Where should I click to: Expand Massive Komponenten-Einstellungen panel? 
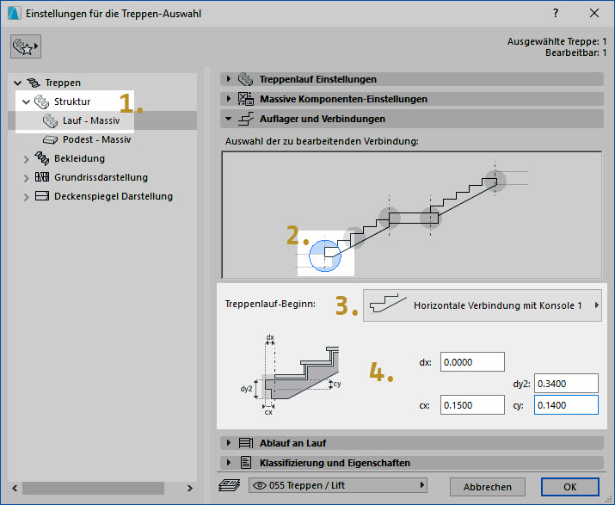[x=228, y=98]
